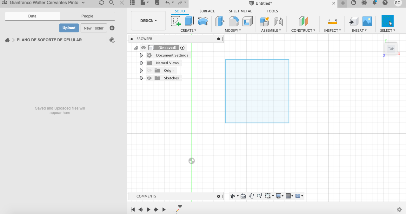Open the MODIFY dropdown menu
Screen dimensions: 406x214
[x=233, y=30]
